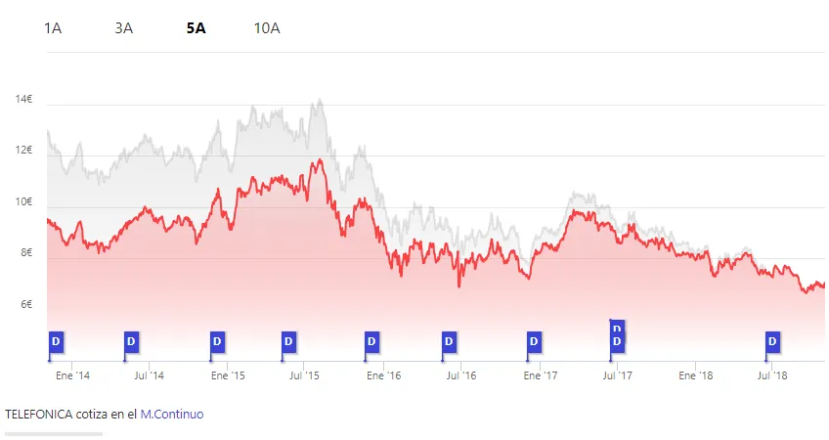This screenshot has height=440, width=829.
Task: Click the front stacked dividend flag at Jul '17
Action: pos(617,341)
